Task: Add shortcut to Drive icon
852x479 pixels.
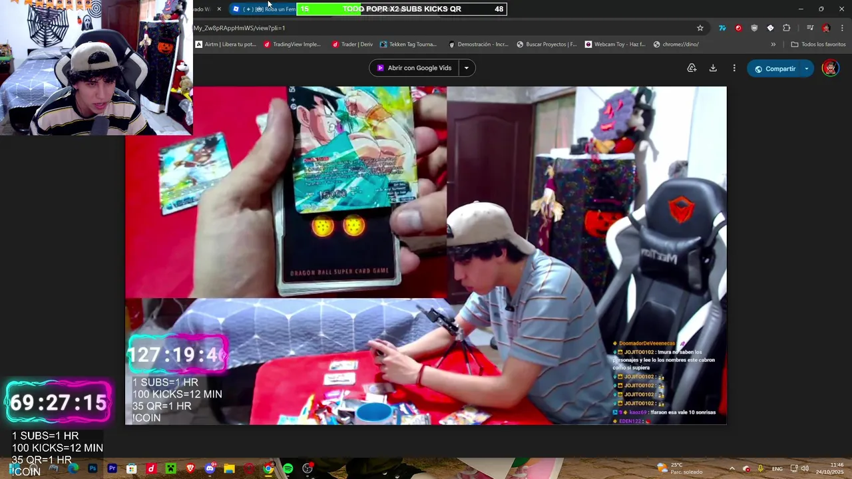Action: pyautogui.click(x=692, y=68)
